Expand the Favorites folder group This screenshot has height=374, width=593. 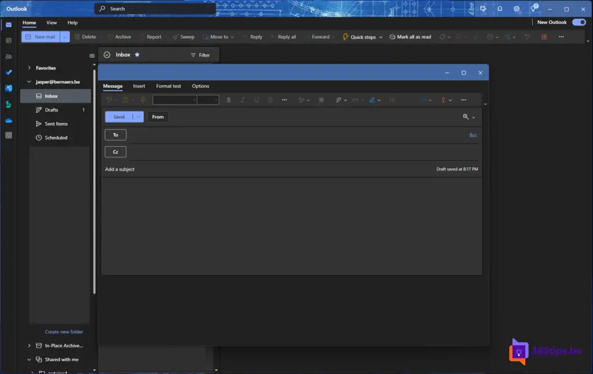coord(30,68)
